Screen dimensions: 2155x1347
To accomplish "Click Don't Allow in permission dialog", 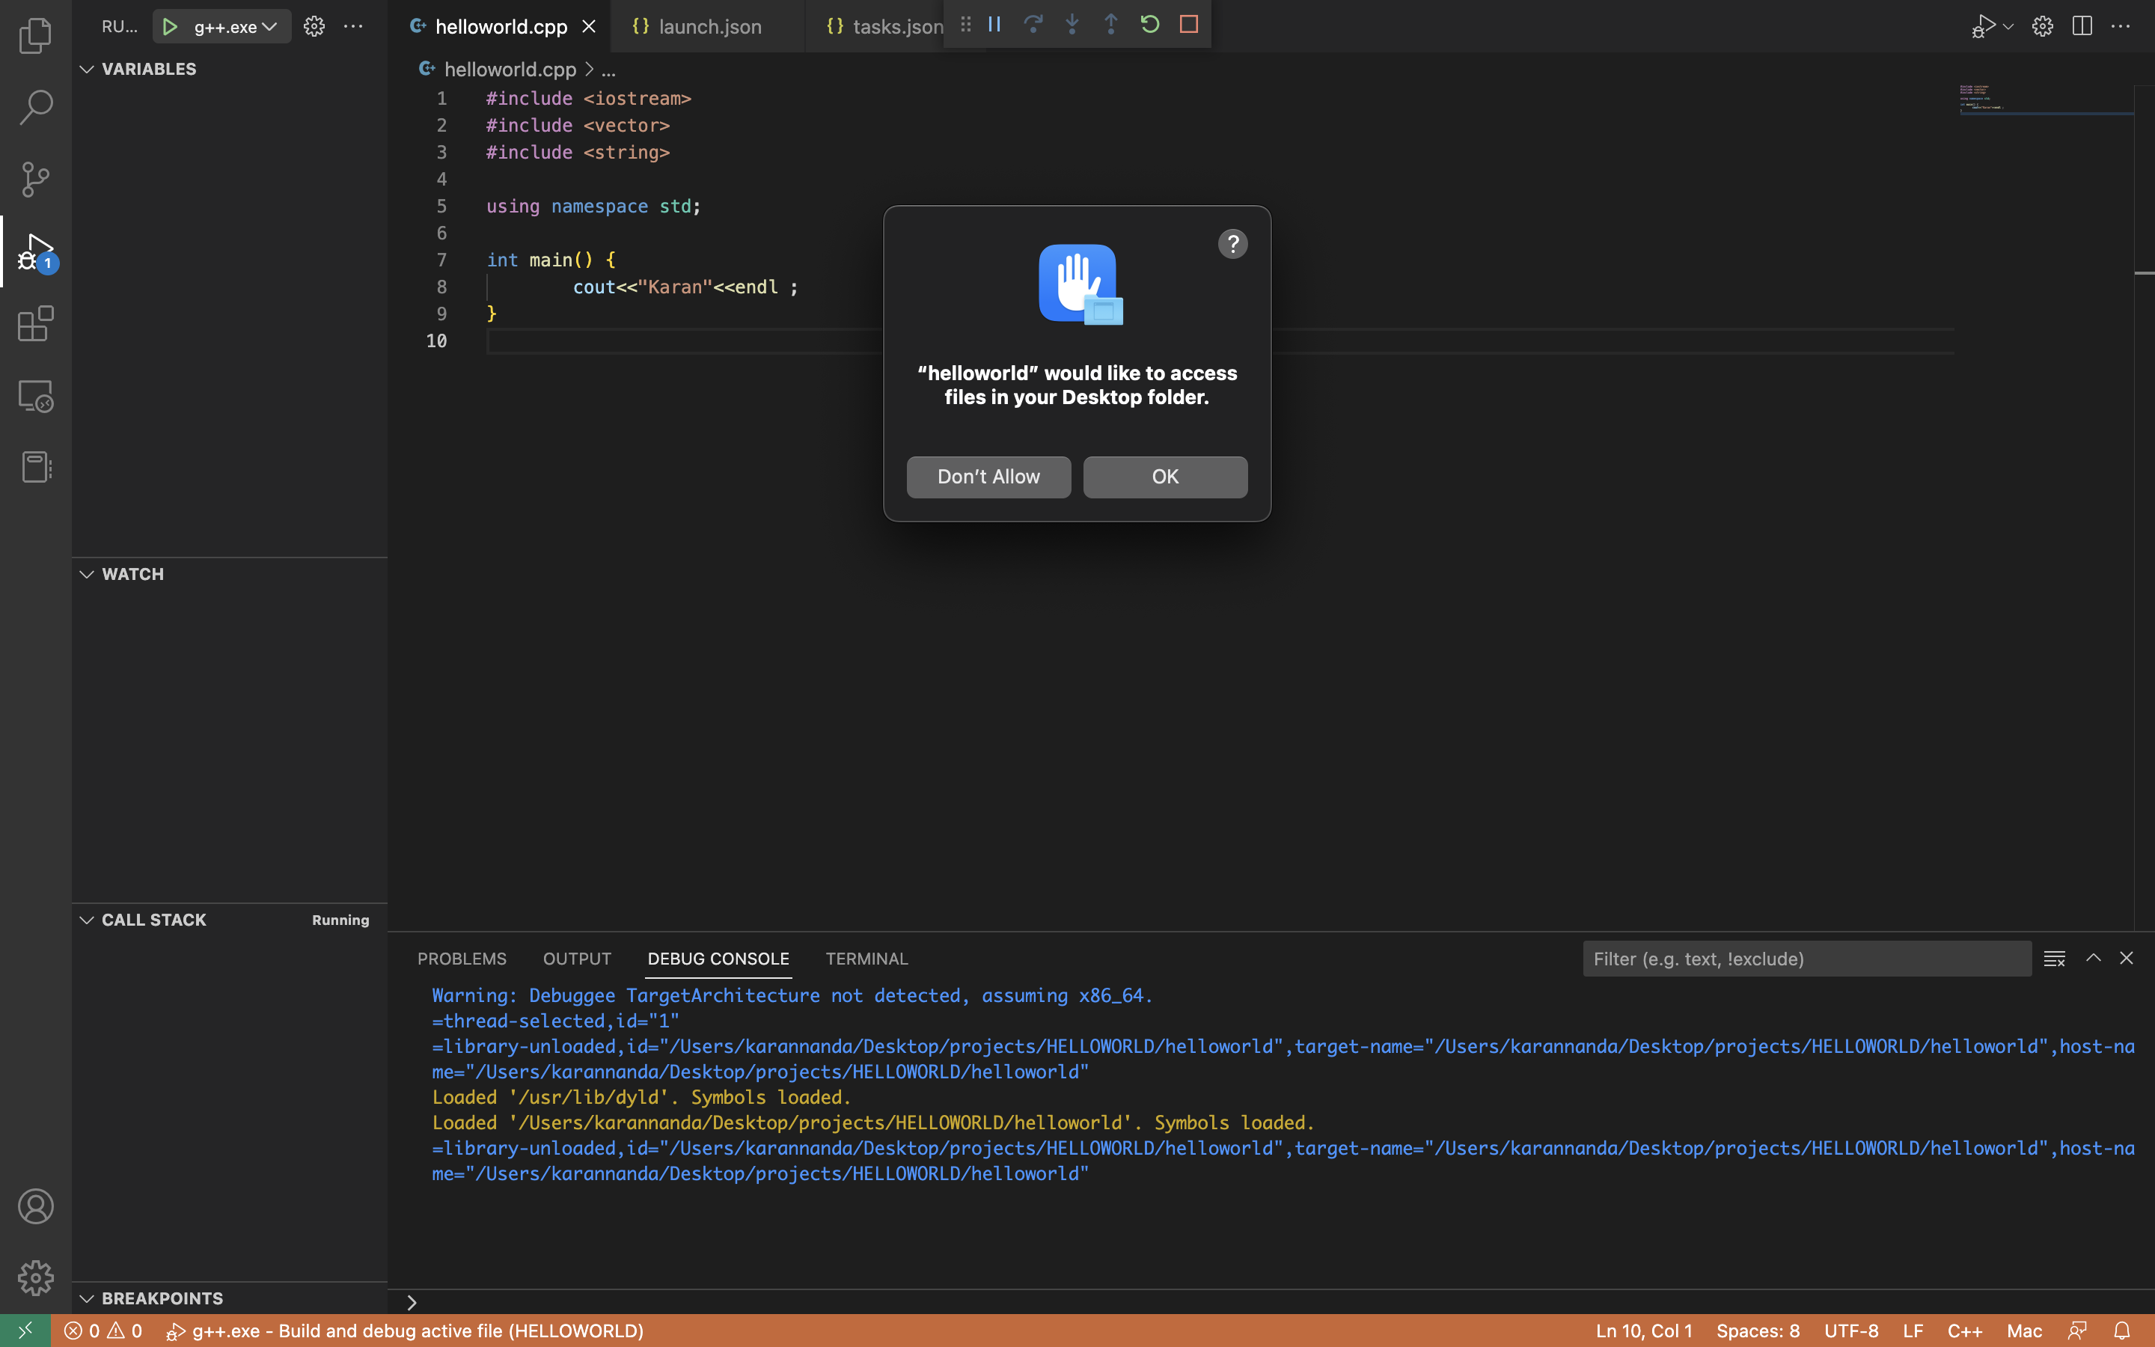I will (x=988, y=477).
